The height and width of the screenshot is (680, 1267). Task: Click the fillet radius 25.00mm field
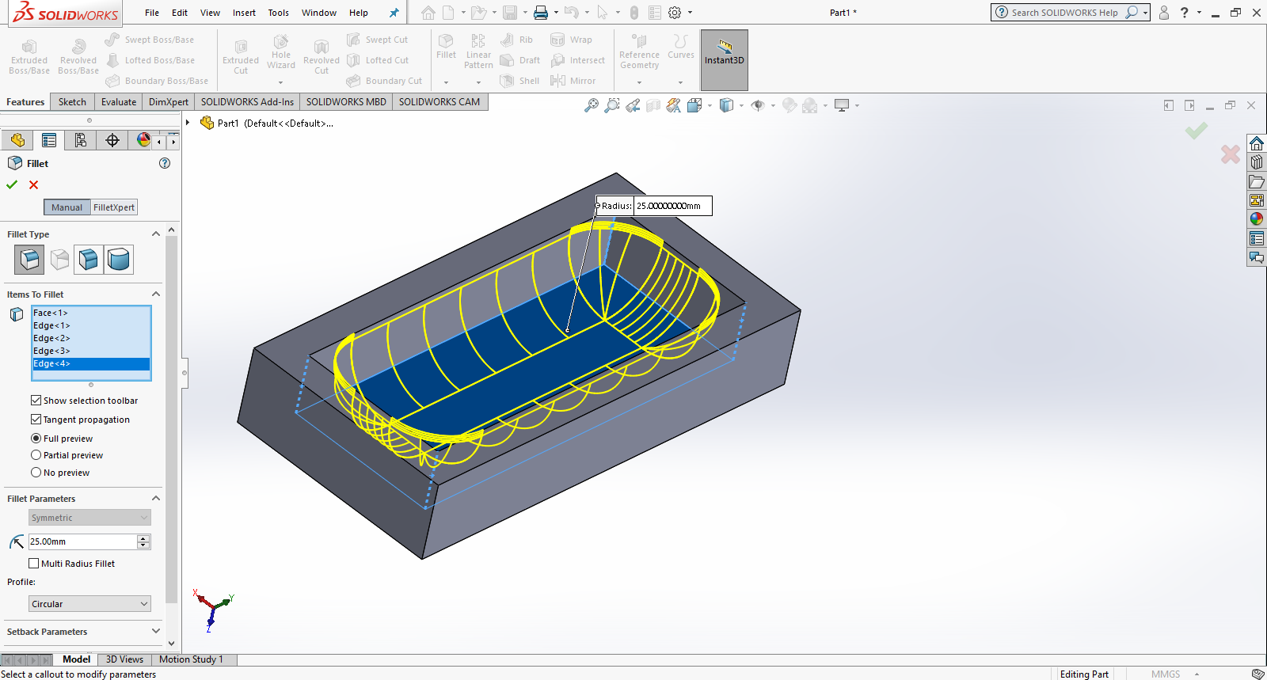82,541
